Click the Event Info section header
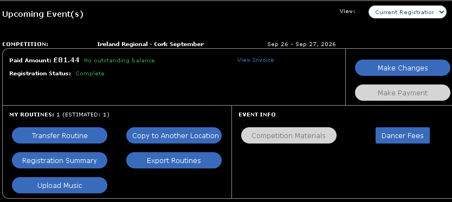 (257, 114)
